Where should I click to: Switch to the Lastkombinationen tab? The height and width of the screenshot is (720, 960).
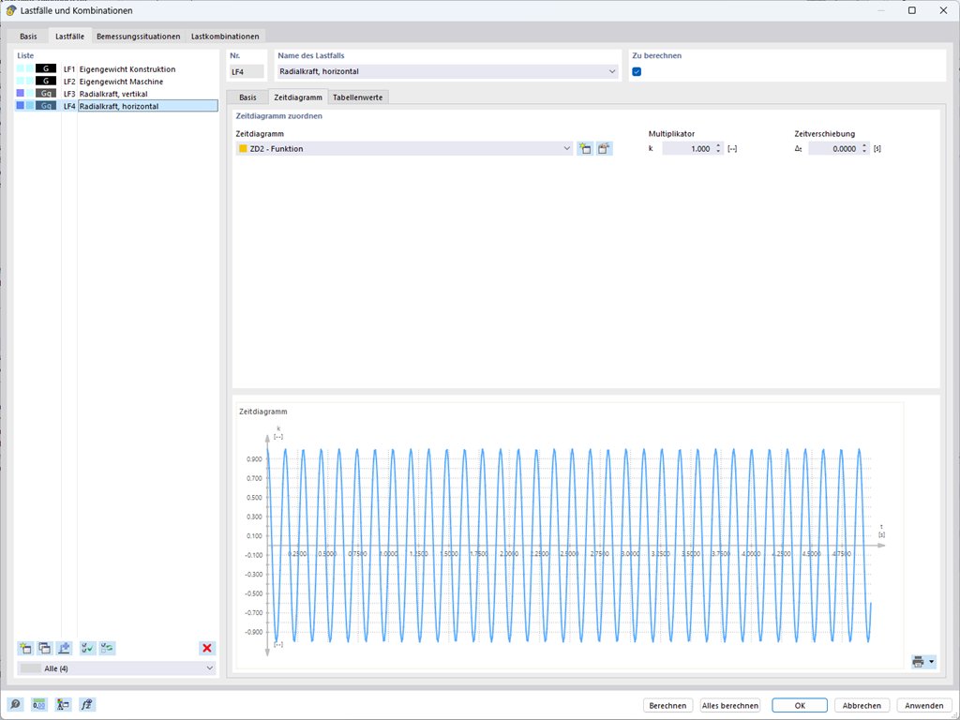click(x=225, y=37)
